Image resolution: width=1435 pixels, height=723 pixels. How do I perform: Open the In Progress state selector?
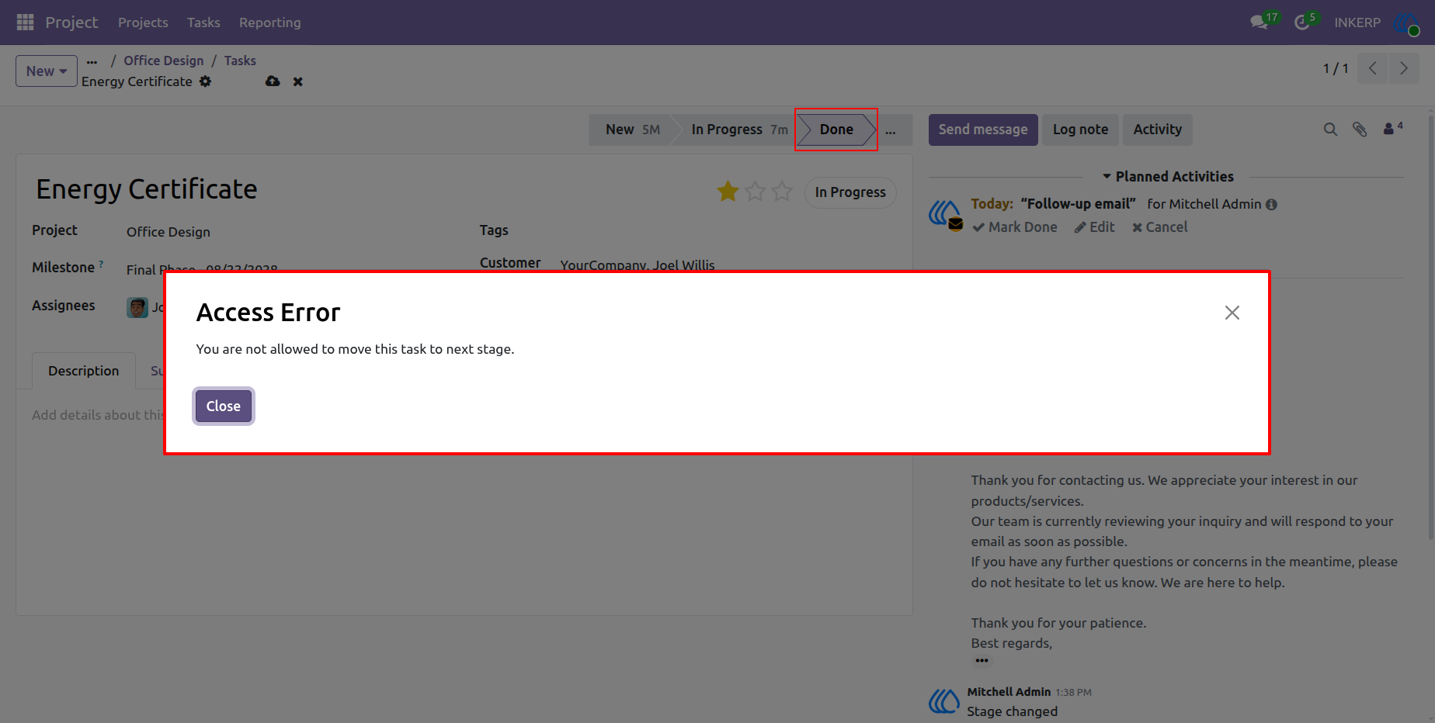pos(850,192)
